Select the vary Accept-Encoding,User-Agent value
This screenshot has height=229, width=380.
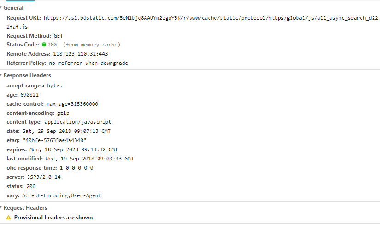point(62,195)
